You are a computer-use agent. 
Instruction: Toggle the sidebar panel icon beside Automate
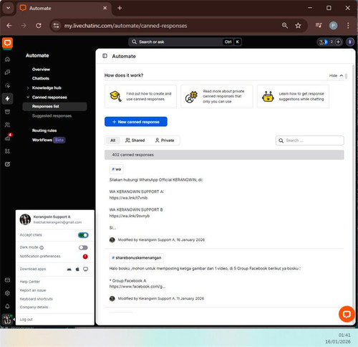105,56
